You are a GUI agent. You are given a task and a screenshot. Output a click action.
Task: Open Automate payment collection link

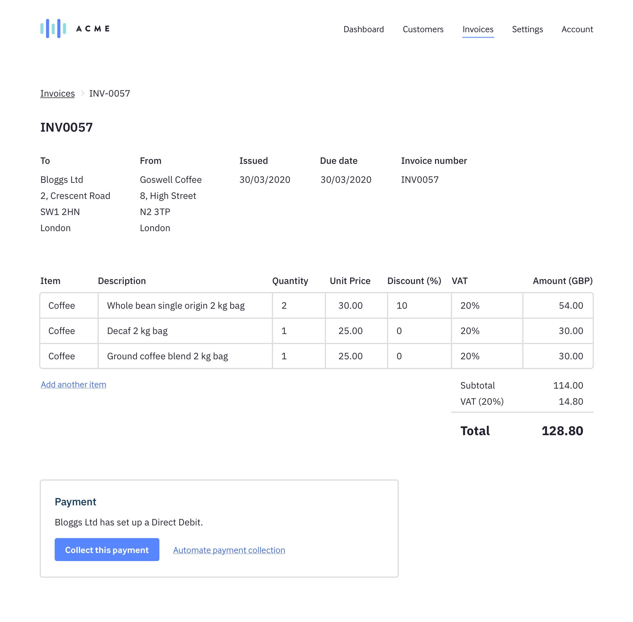(229, 550)
